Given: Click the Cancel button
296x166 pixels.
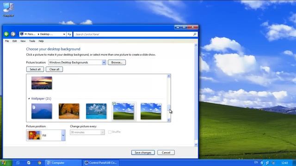Looking at the screenshot, I should point(166,153).
